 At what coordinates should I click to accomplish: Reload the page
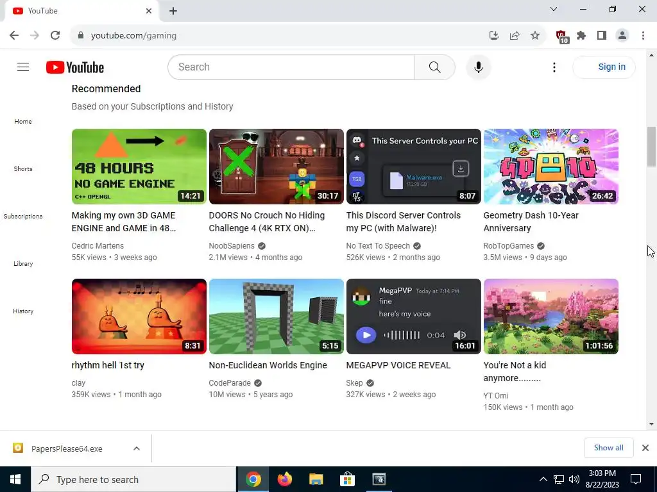coord(55,35)
